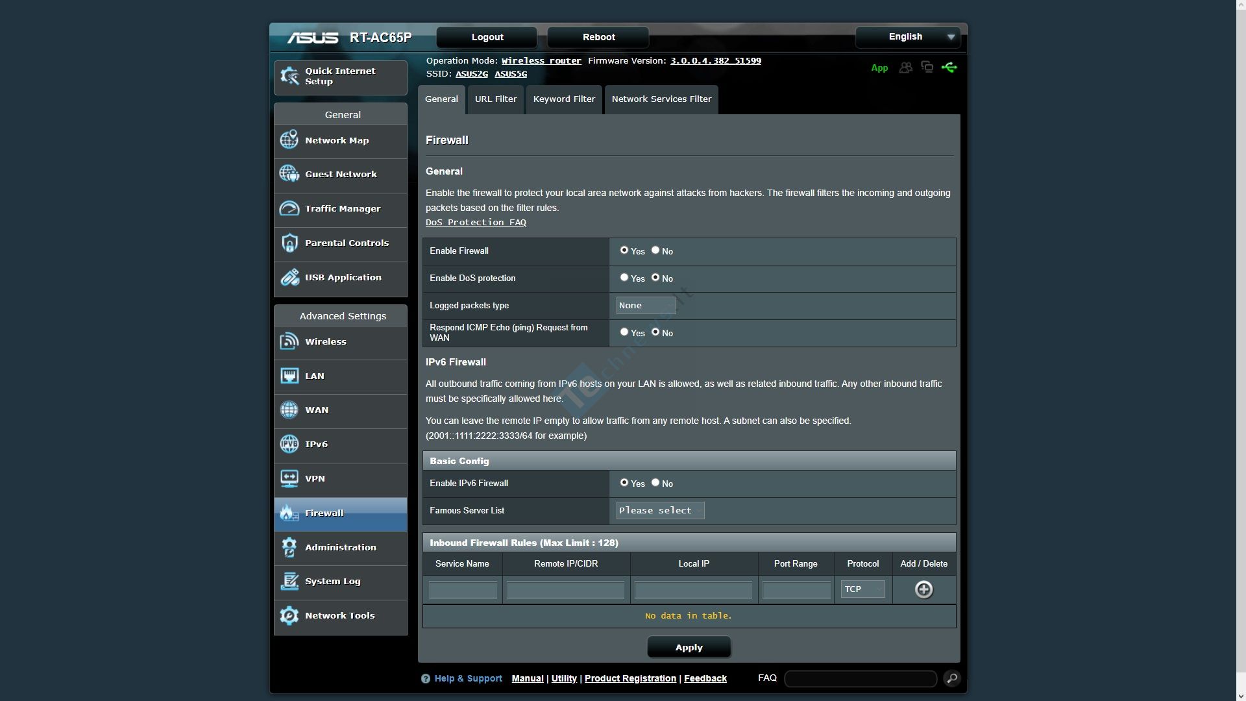
Task: Click the Reboot button
Action: pyautogui.click(x=598, y=37)
